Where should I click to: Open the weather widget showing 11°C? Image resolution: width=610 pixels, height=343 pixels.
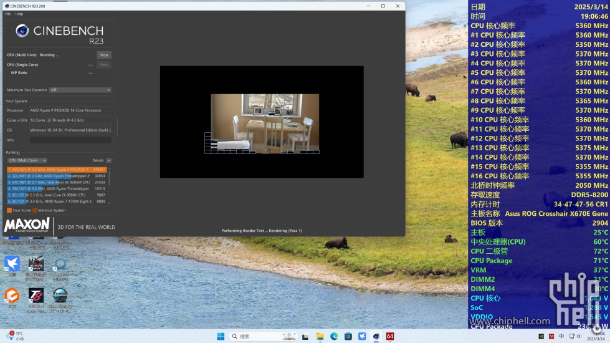pyautogui.click(x=15, y=336)
